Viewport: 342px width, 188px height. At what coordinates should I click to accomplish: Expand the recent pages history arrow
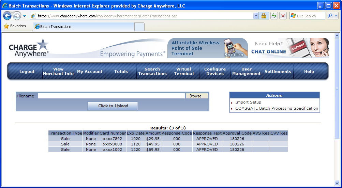click(25, 16)
